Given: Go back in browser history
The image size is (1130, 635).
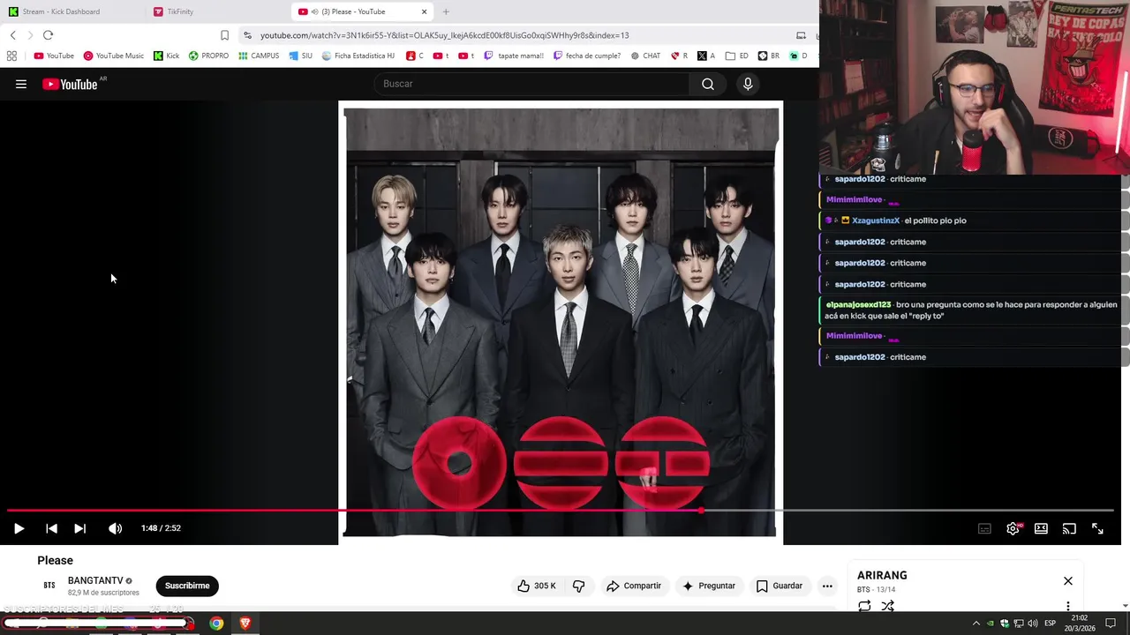Looking at the screenshot, I should point(12,35).
